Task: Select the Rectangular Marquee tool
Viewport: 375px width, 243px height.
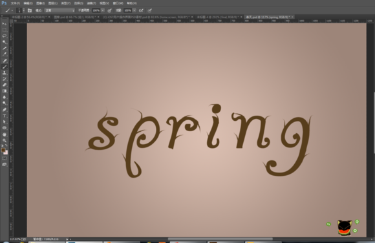Action: click(5, 30)
